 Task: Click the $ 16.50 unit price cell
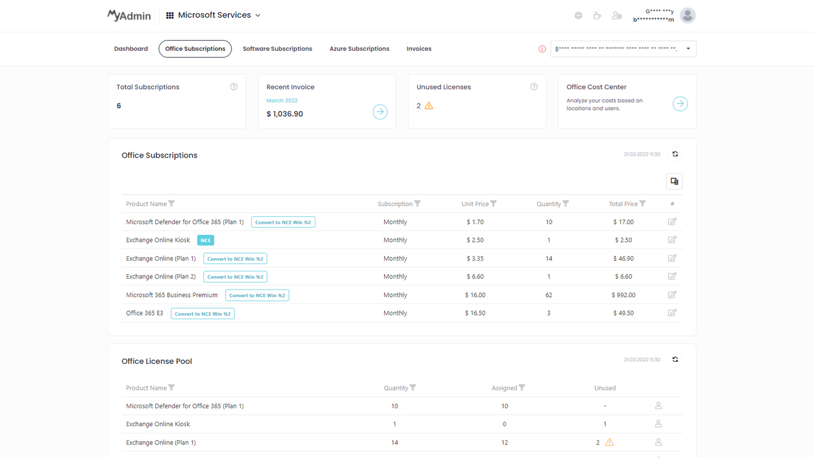click(475, 313)
